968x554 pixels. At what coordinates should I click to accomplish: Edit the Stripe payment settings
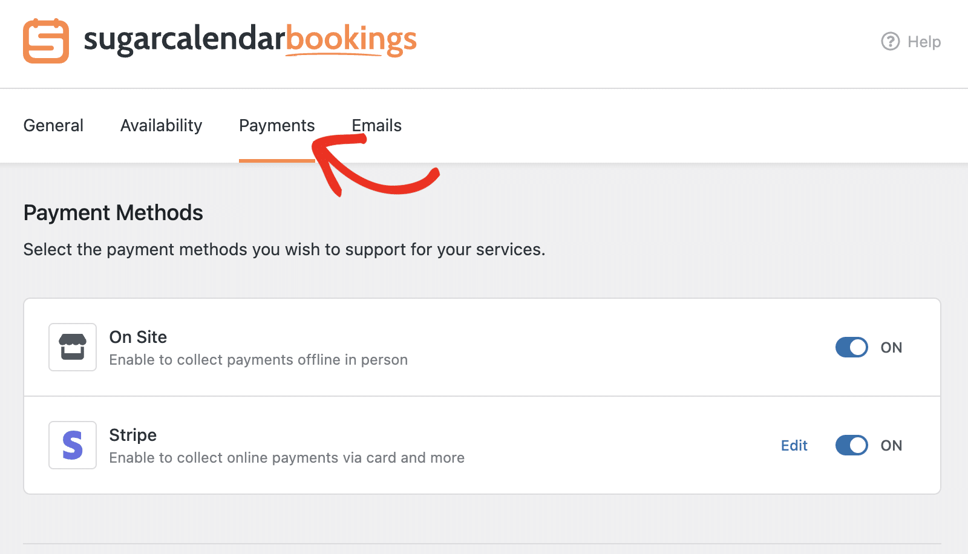coord(794,445)
